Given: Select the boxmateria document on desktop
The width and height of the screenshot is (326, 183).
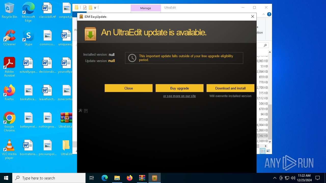Looking at the screenshot, I should pos(28,148).
